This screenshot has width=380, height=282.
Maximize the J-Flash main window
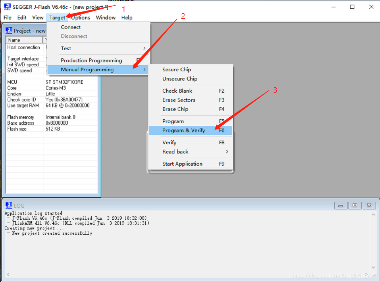click(352, 7)
